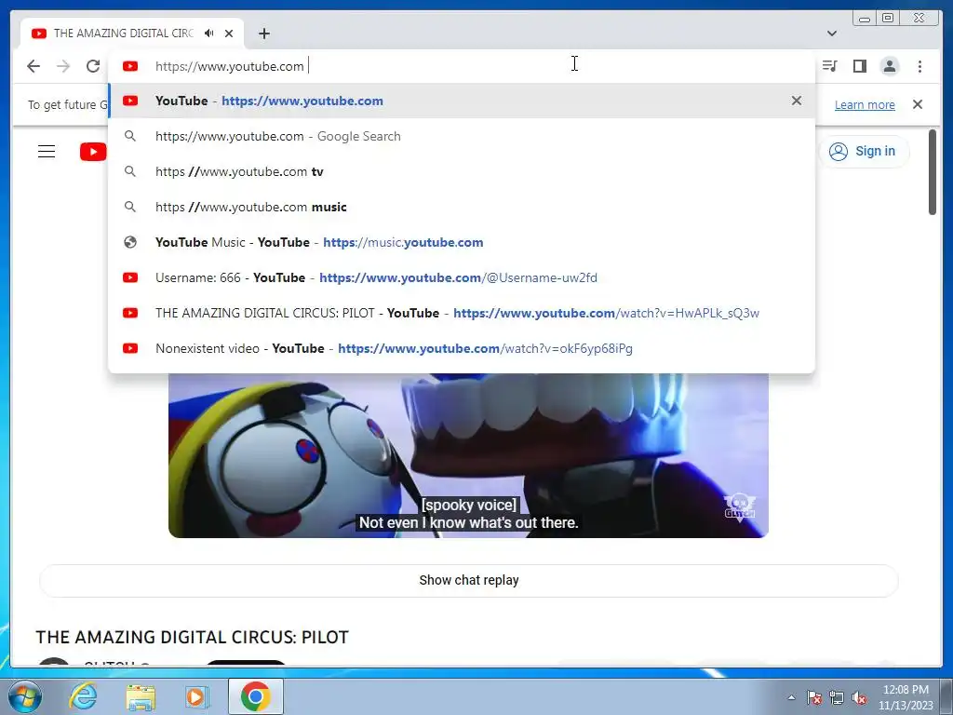
Task: Click Show chat replay button
Action: click(x=469, y=580)
